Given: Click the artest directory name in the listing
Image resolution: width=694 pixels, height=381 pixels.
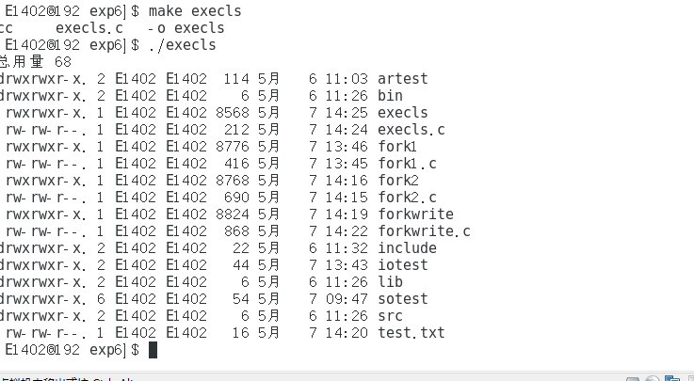Looking at the screenshot, I should [402, 78].
